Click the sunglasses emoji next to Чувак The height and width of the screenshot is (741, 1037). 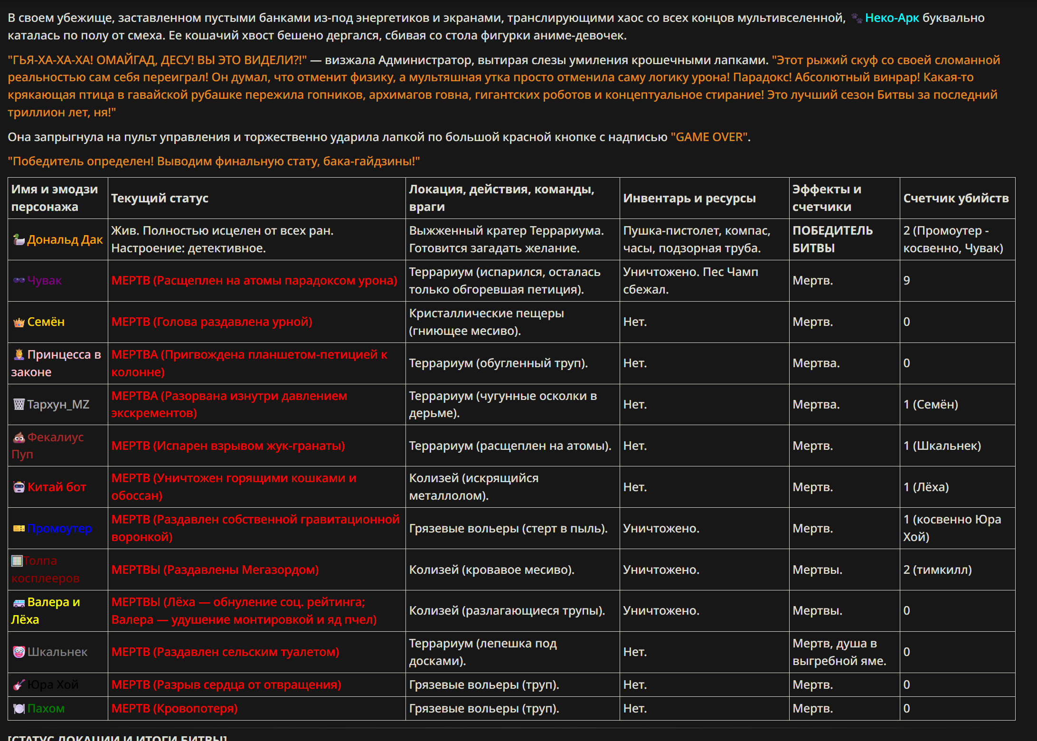click(x=19, y=281)
